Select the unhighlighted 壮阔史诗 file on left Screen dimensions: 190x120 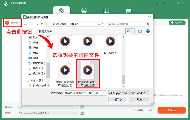(x=65, y=74)
